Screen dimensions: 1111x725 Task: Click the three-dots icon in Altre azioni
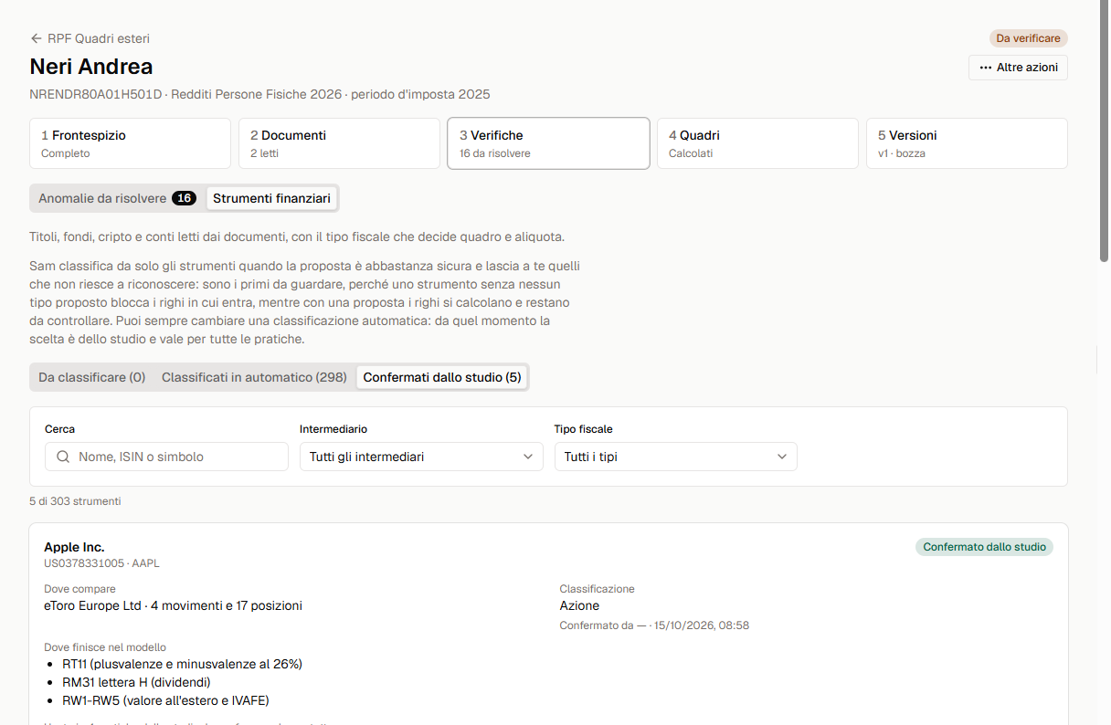coord(985,68)
